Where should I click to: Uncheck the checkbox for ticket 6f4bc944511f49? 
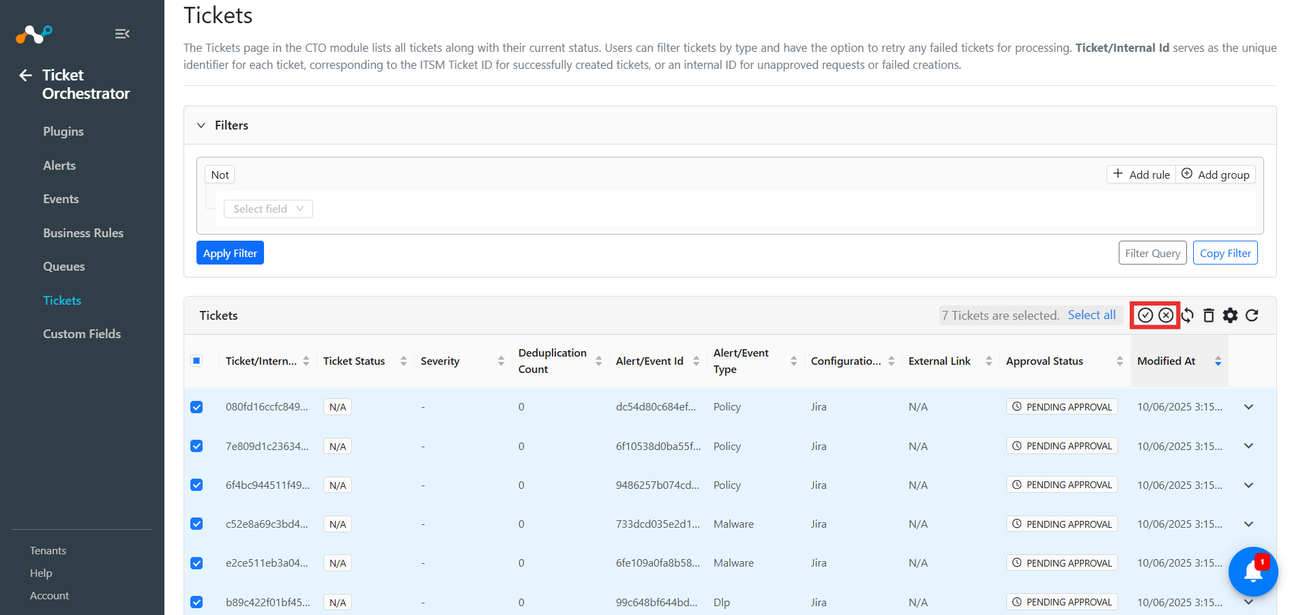196,485
